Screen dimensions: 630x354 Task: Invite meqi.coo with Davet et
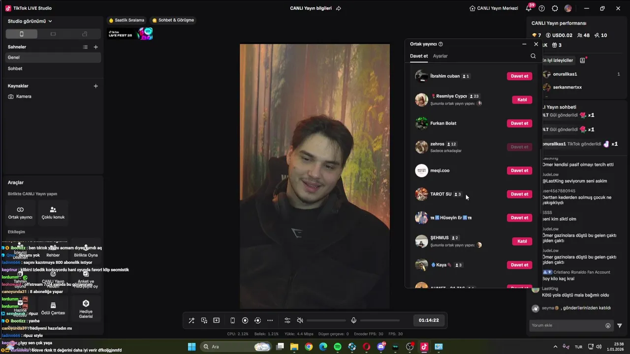[x=519, y=171]
